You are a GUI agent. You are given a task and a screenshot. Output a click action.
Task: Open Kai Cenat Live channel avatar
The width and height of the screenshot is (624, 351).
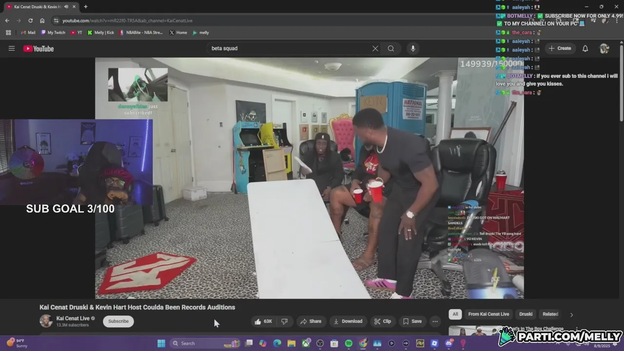click(x=46, y=321)
